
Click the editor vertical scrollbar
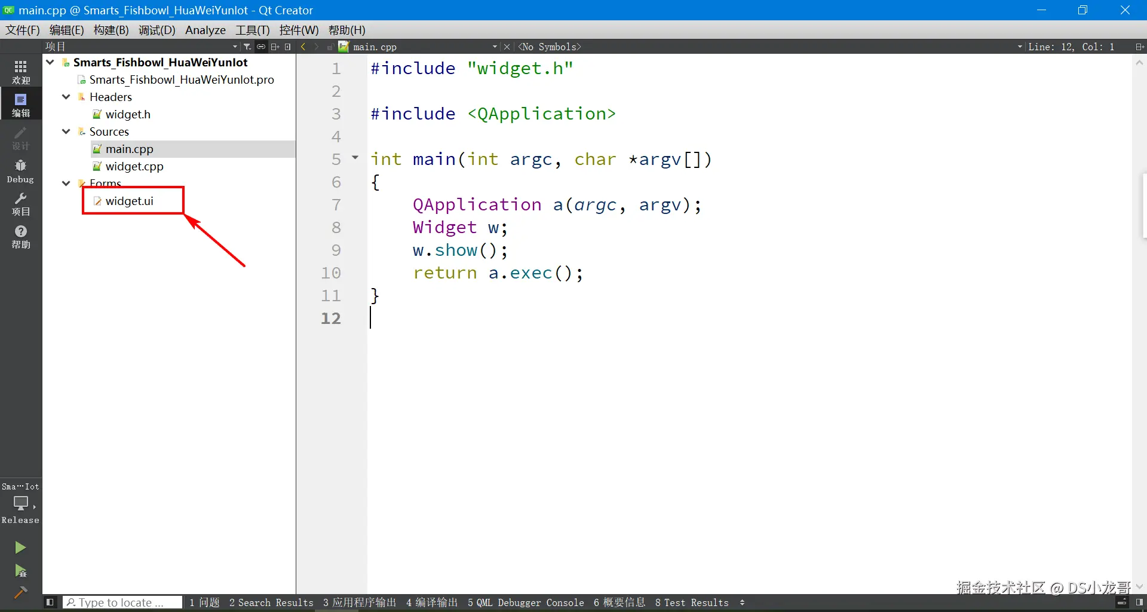[1139, 323]
